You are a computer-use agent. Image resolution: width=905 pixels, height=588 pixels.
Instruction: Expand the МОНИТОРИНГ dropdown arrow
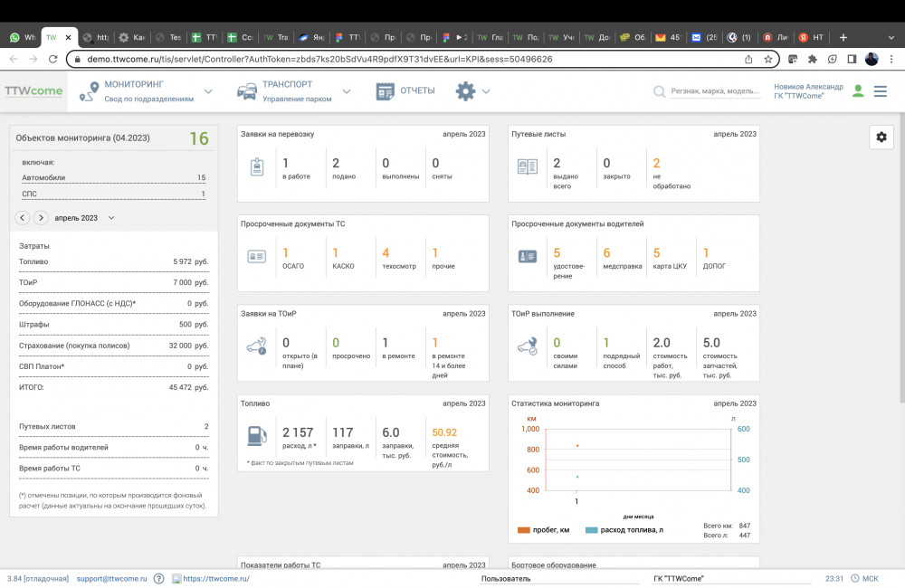point(208,91)
